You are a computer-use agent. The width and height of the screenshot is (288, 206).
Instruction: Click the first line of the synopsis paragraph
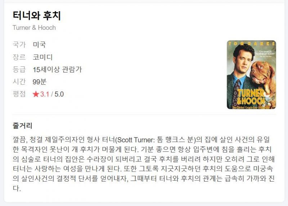click(x=141, y=140)
